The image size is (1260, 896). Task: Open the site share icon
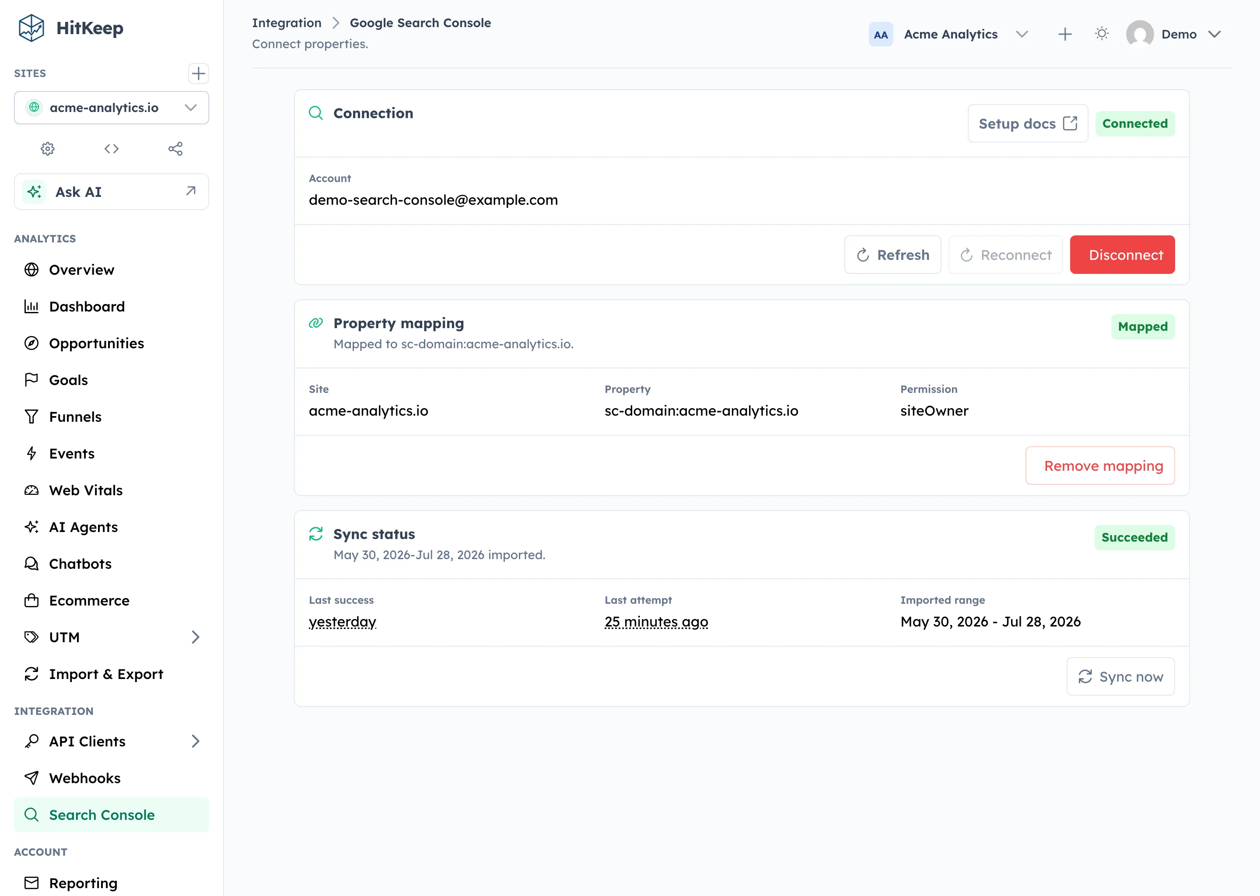click(x=175, y=148)
